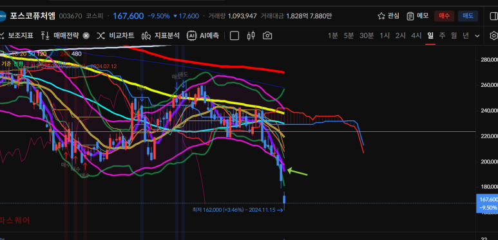Toggle the side panel icon
The image size is (498, 240).
[x=494, y=16]
